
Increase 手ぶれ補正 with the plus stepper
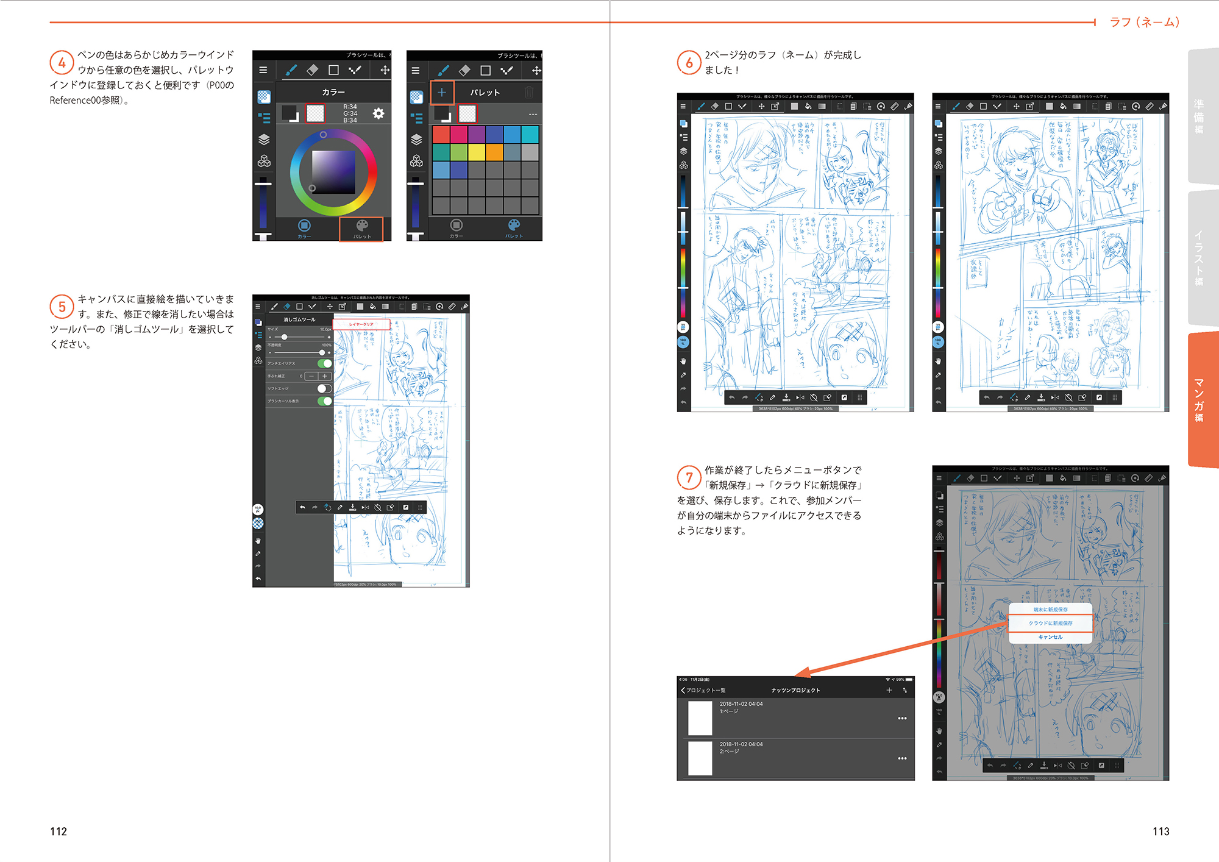pos(325,376)
